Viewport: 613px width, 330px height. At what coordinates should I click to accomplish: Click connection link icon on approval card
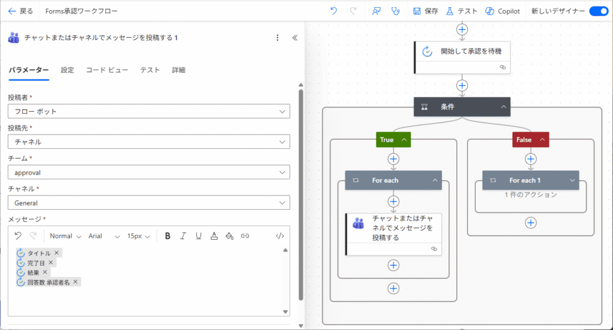point(503,67)
